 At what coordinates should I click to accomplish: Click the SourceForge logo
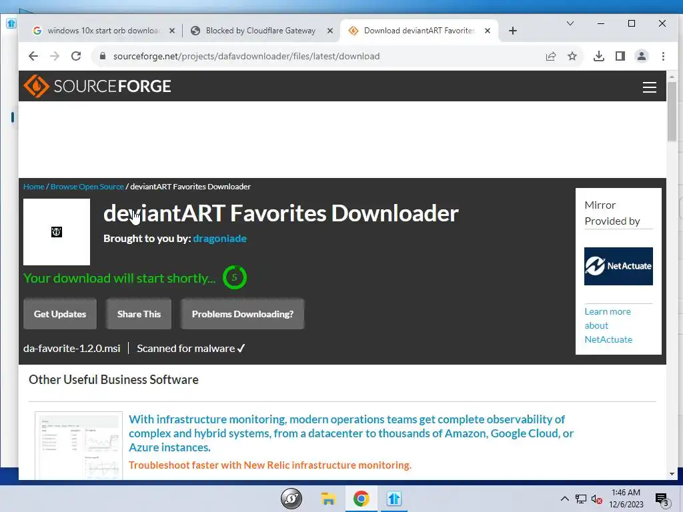(x=97, y=86)
